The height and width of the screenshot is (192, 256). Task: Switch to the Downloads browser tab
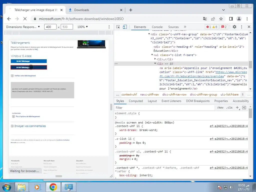95,10
